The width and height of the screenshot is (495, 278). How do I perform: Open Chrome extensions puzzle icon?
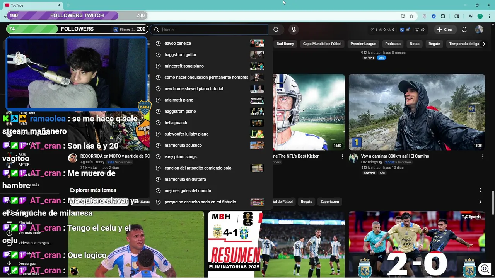(x=443, y=16)
